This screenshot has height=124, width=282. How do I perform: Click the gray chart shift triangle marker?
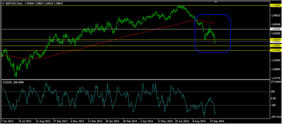(216, 2)
